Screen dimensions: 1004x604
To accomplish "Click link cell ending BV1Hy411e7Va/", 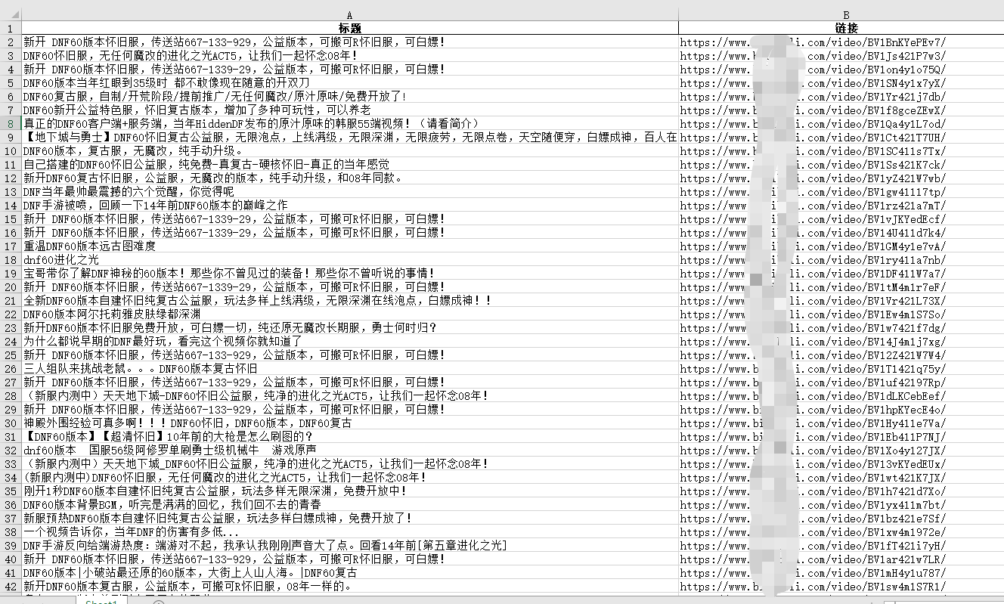I will coord(841,423).
